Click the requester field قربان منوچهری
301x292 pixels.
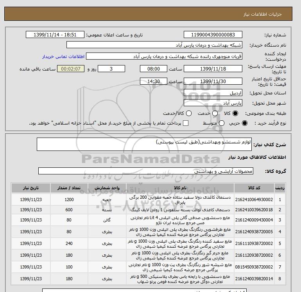(x=164, y=56)
